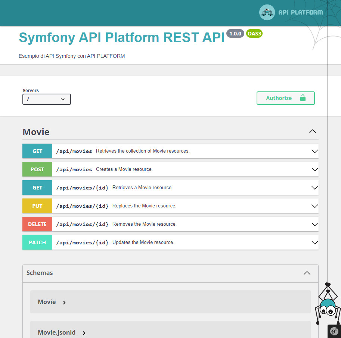Click 'Removes the Movie resource.' description
This screenshot has height=338, width=341.
(145, 224)
